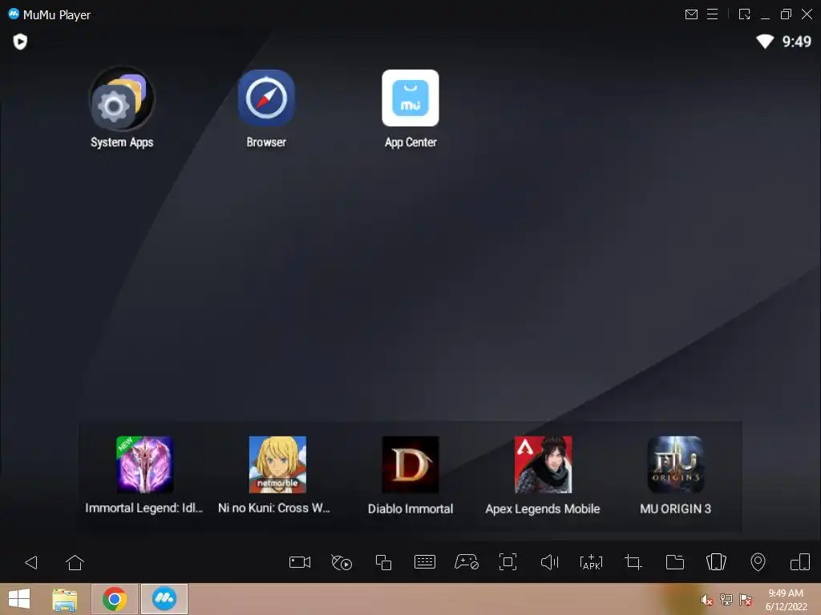Click the pin window on top icon
This screenshot has height=615, width=821.
744,14
